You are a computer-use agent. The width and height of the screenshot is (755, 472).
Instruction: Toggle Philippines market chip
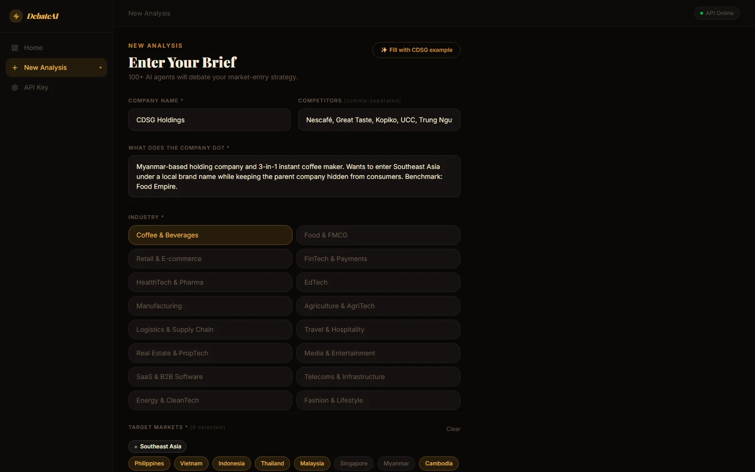tap(149, 464)
